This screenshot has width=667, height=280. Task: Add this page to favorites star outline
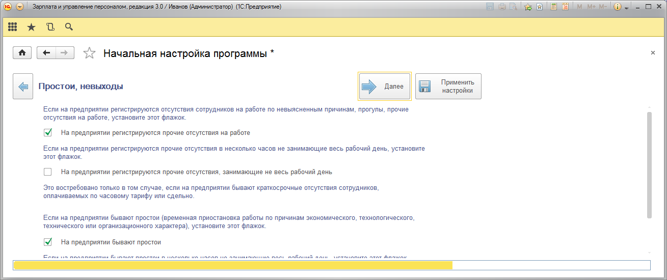(x=89, y=53)
